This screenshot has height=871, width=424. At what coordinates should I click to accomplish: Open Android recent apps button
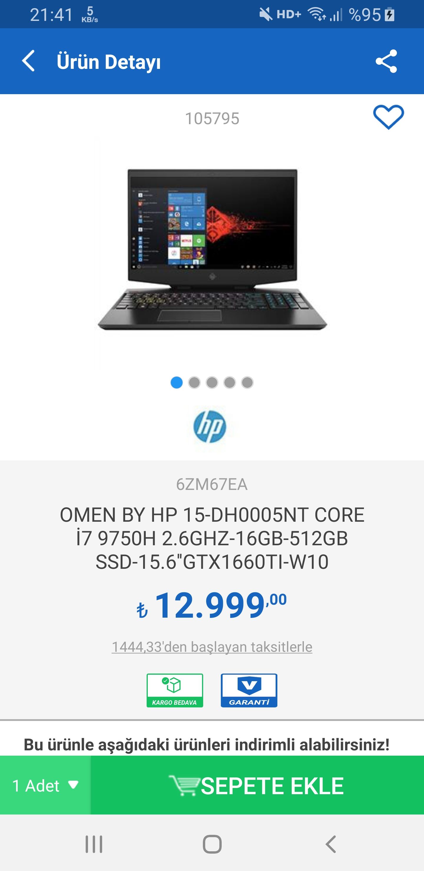(94, 844)
